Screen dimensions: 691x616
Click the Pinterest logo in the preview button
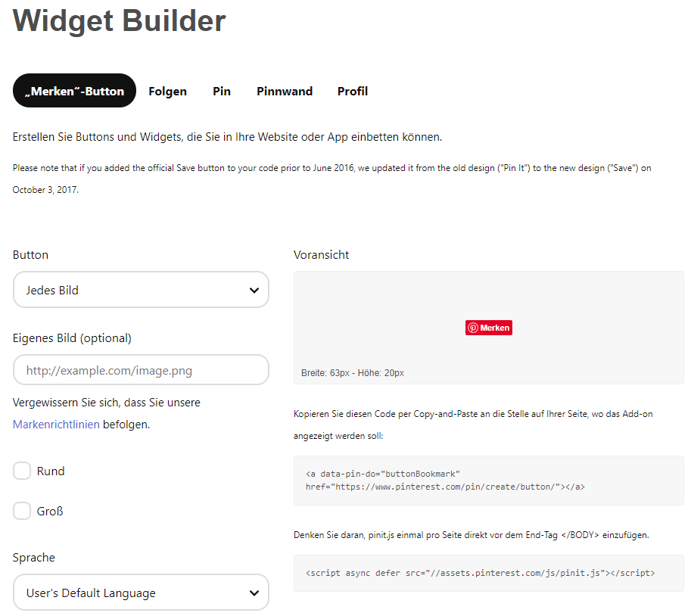(473, 328)
